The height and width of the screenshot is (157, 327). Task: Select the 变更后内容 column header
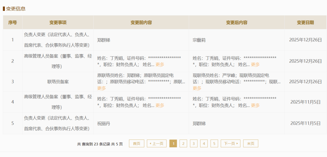[236, 22]
